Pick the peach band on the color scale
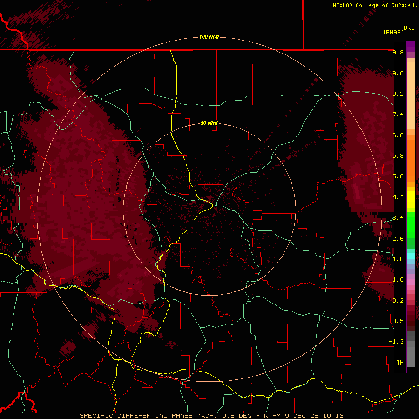 (x=411, y=95)
